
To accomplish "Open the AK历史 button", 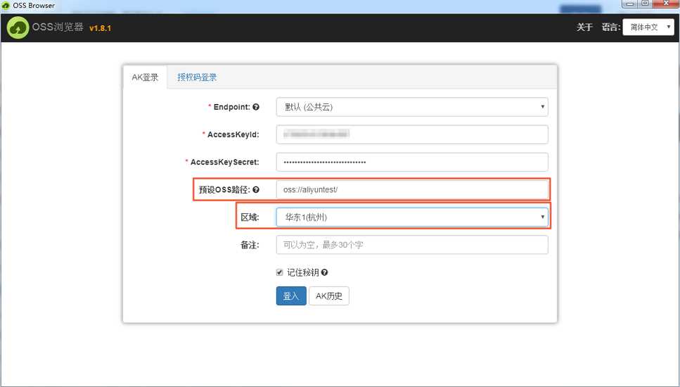I will pyautogui.click(x=328, y=296).
